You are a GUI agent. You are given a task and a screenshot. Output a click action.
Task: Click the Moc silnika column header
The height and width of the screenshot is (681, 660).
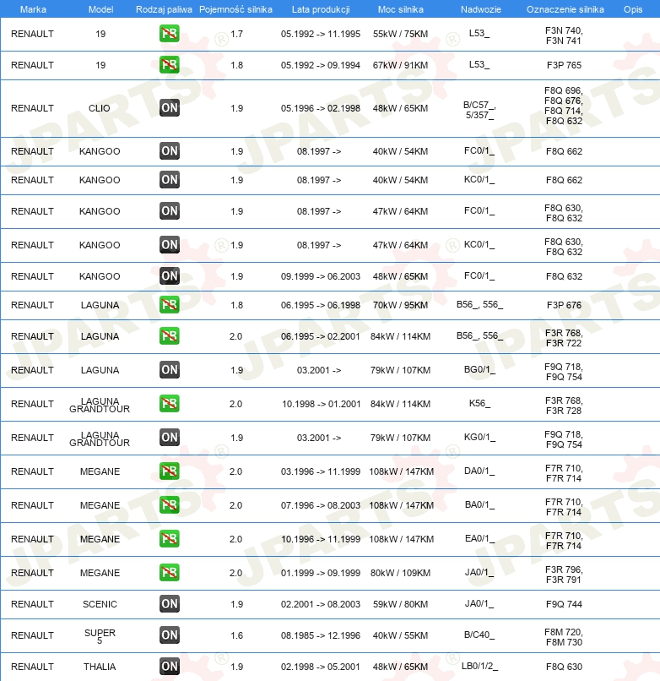tap(400, 8)
